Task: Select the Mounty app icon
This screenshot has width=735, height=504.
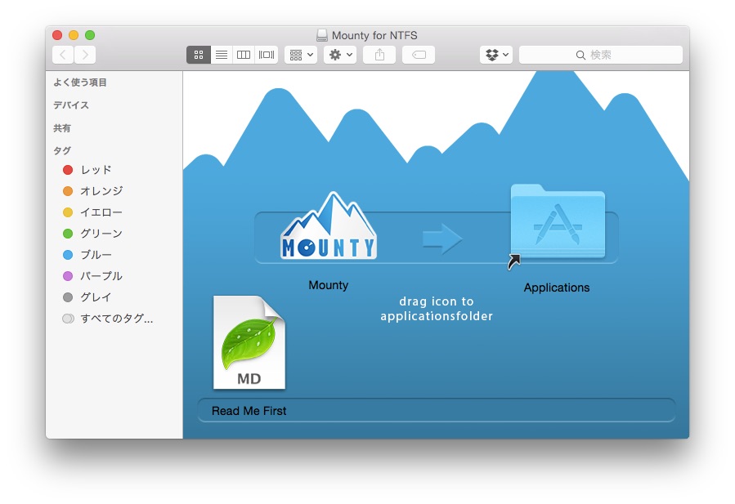Action: [x=329, y=225]
